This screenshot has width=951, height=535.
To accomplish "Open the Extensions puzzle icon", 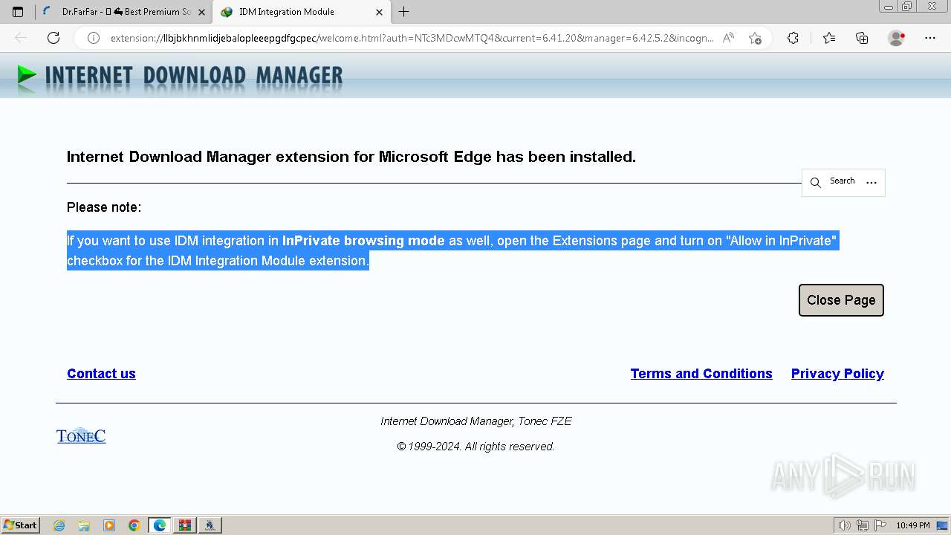I will coord(793,38).
